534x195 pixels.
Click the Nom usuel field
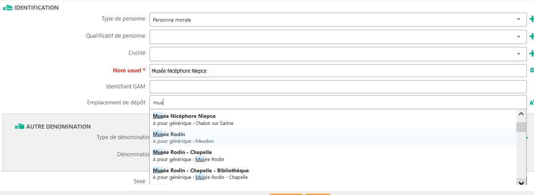click(338, 71)
